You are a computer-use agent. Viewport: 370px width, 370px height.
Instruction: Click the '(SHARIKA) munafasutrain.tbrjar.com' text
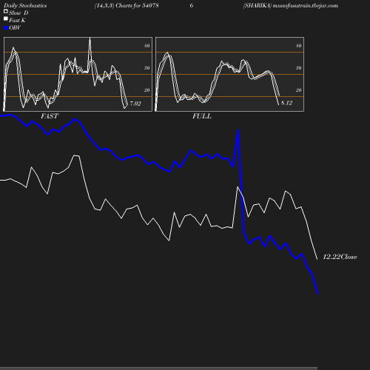291,5
